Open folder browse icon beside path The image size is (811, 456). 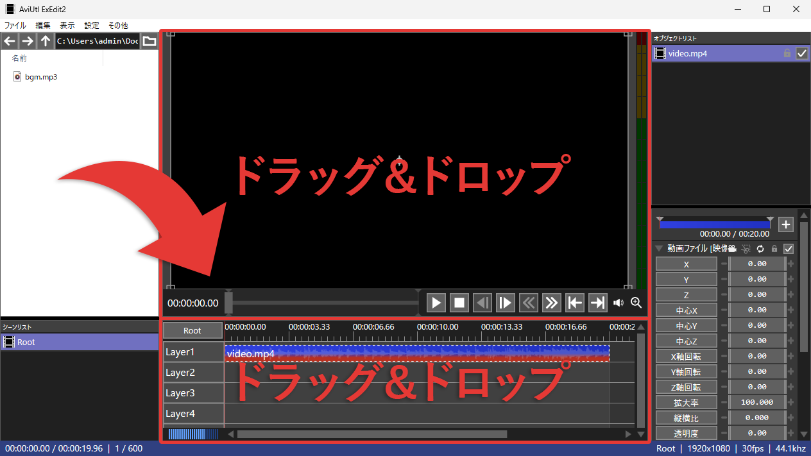point(149,41)
